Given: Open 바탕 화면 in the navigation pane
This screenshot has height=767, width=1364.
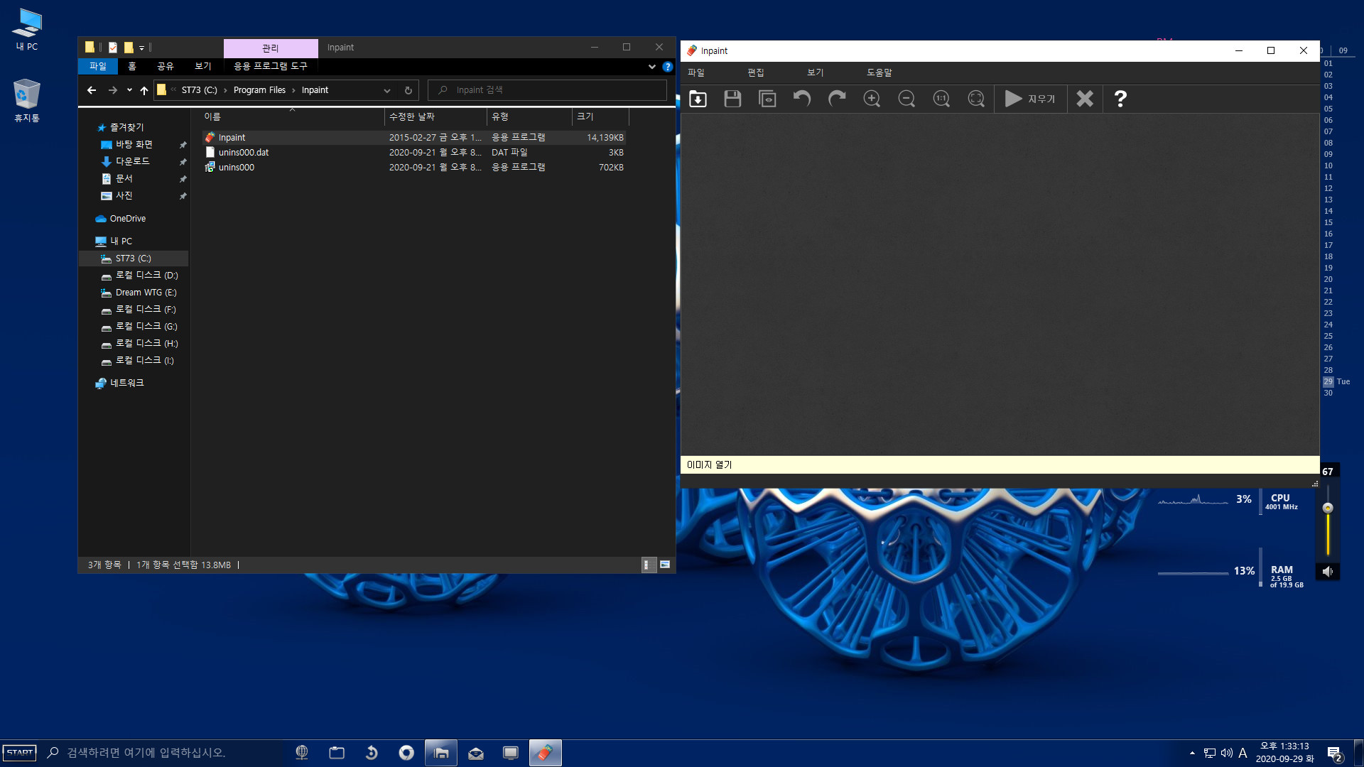Looking at the screenshot, I should 134,144.
